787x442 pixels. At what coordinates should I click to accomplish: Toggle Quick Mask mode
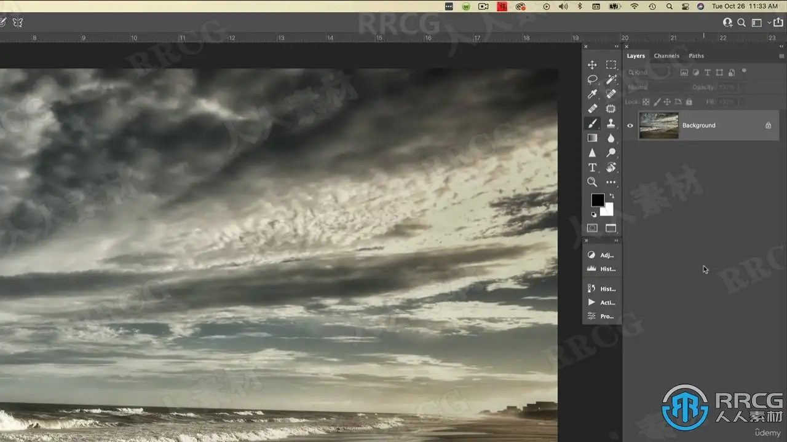[x=592, y=228]
